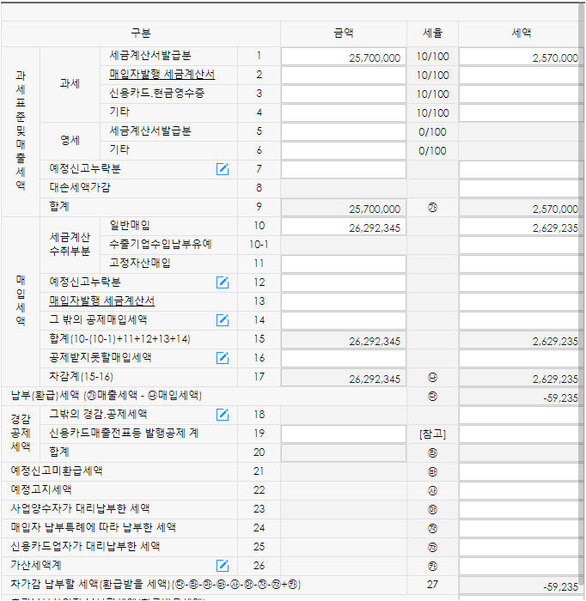Select 세액 field for 과세 기타 row 4
The width and height of the screenshot is (586, 601).
coord(520,112)
